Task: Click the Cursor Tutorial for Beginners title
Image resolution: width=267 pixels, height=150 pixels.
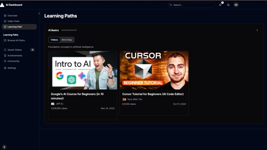Action: 153,94
